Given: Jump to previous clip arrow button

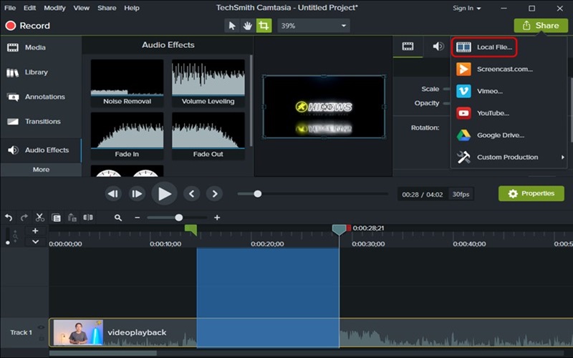Looking at the screenshot, I should coord(191,193).
